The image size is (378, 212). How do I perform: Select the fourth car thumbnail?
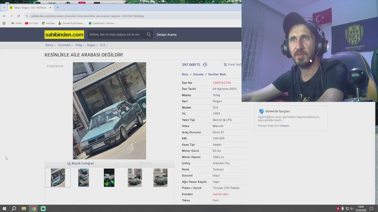coord(135,178)
